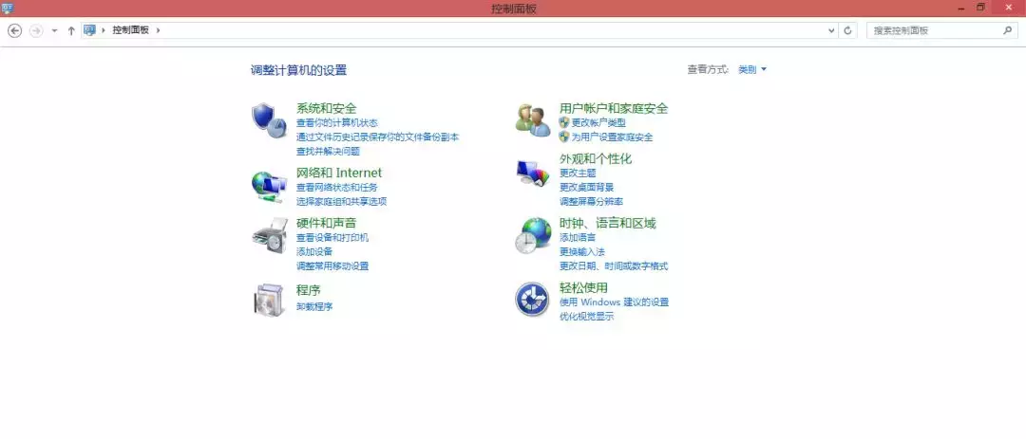Click 更改桌面背景 link
Image resolution: width=1026 pixels, height=439 pixels.
pos(586,188)
